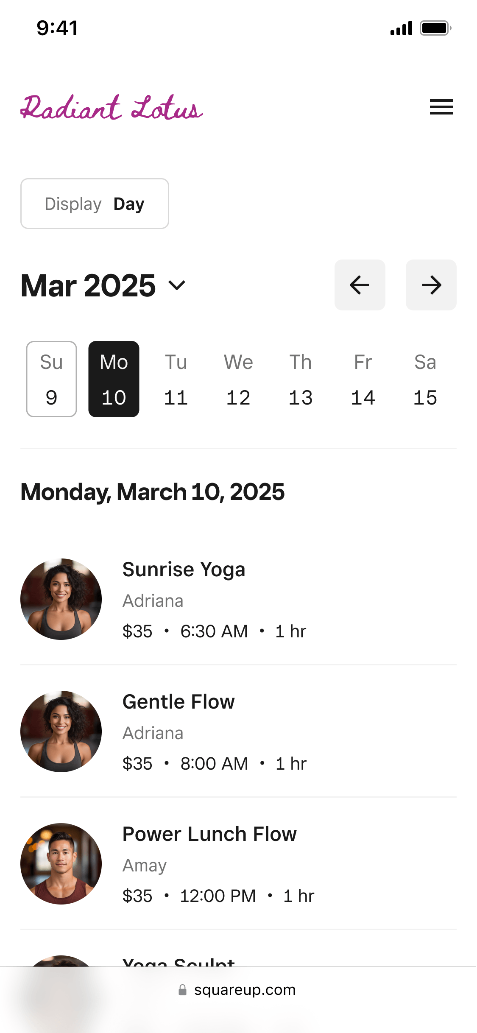Viewport: 477px width, 1033px height.
Task: Choose Thursday 13 date
Action: pyautogui.click(x=301, y=379)
